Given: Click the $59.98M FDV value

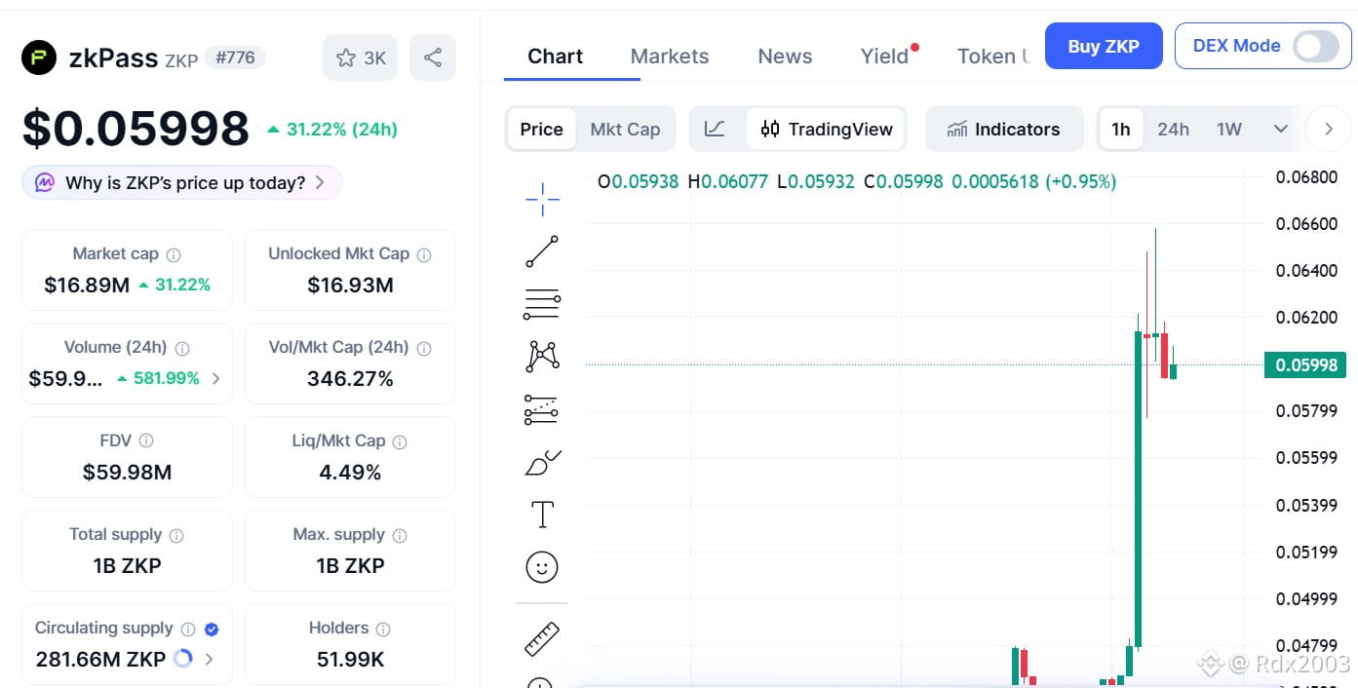Looking at the screenshot, I should tap(127, 473).
